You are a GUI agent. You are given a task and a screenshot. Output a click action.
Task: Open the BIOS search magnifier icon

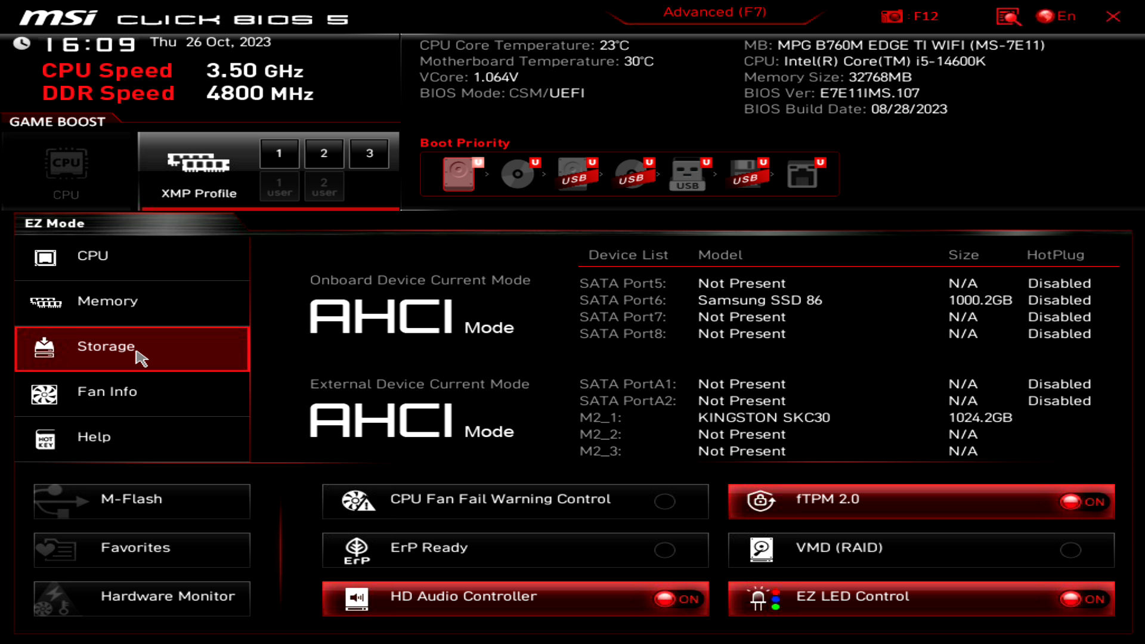pyautogui.click(x=1008, y=17)
